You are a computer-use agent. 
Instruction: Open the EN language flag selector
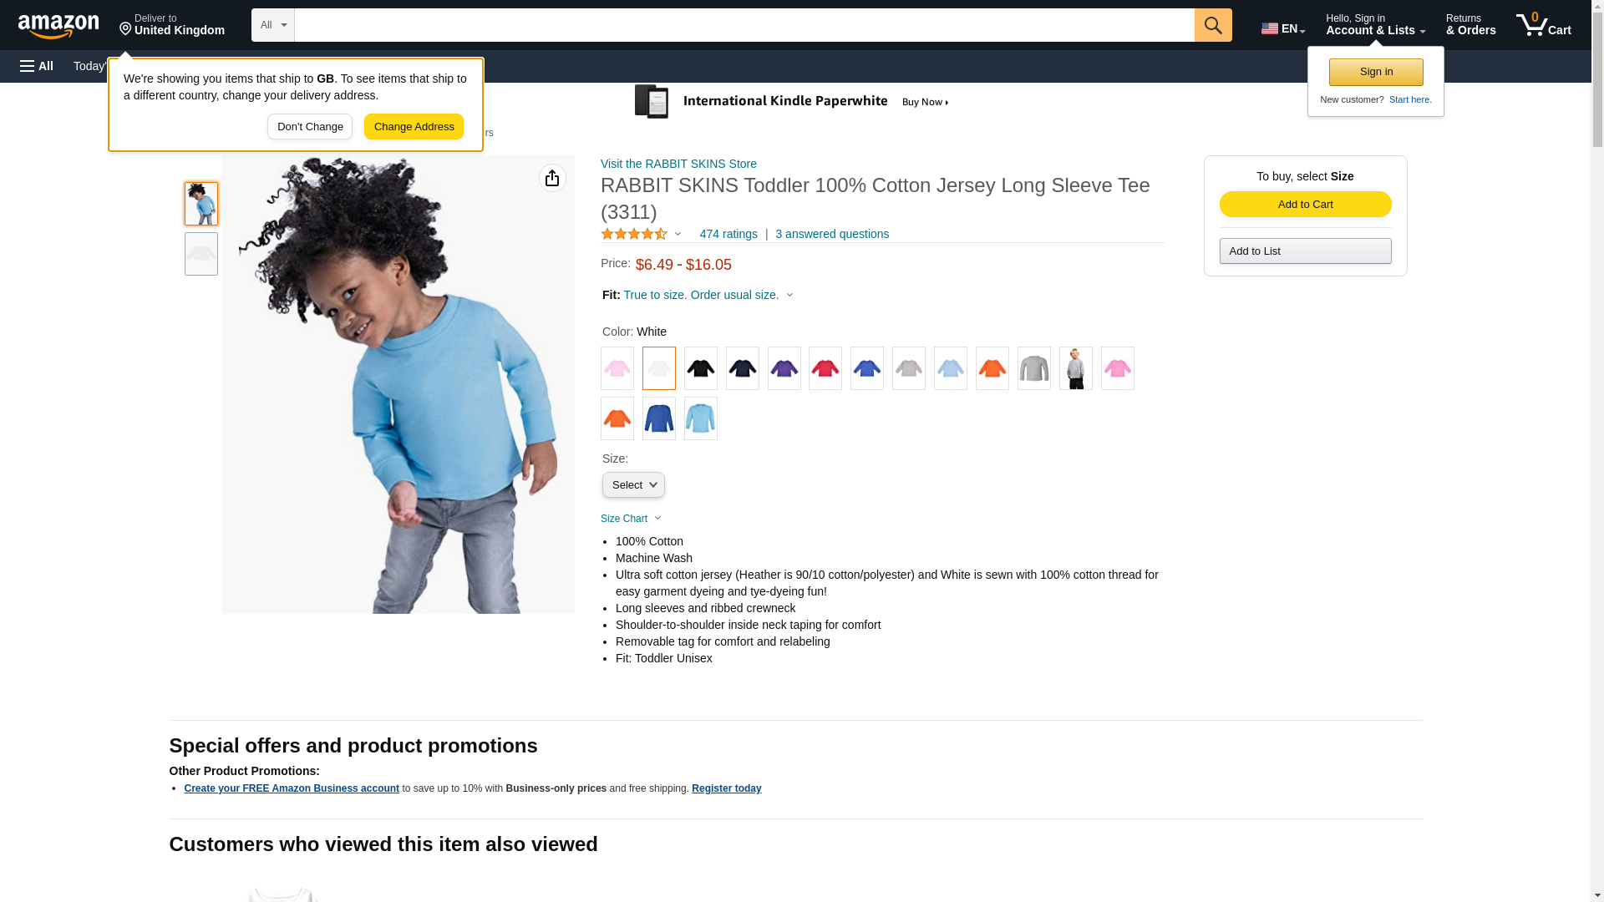1282,28
